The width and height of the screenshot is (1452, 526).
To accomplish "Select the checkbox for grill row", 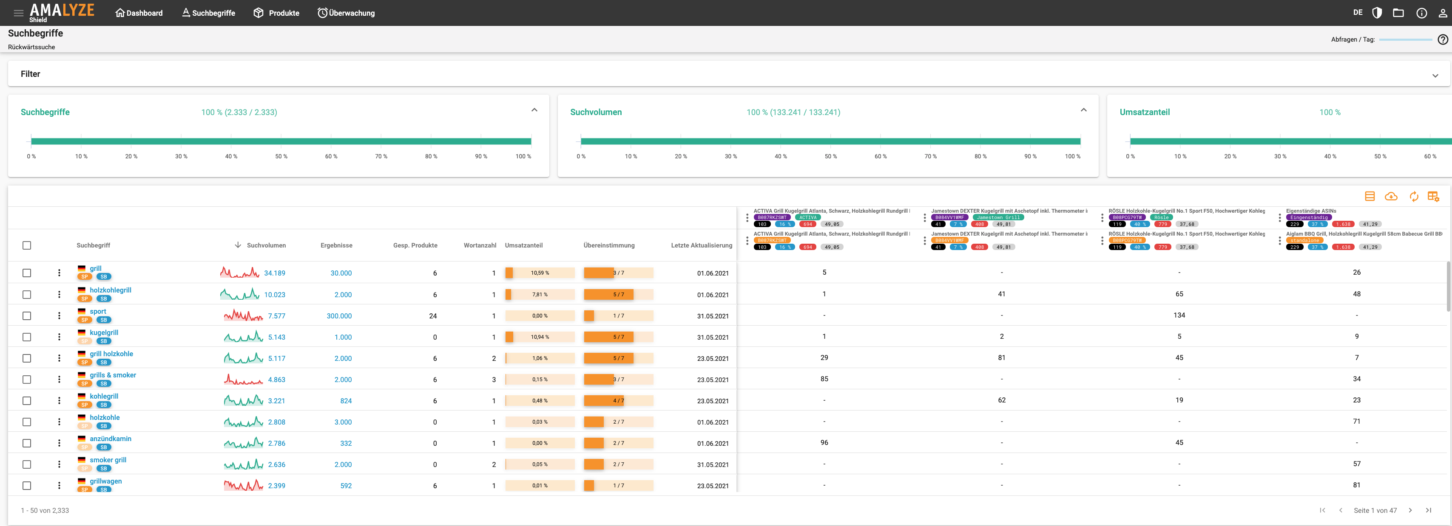I will click(27, 273).
